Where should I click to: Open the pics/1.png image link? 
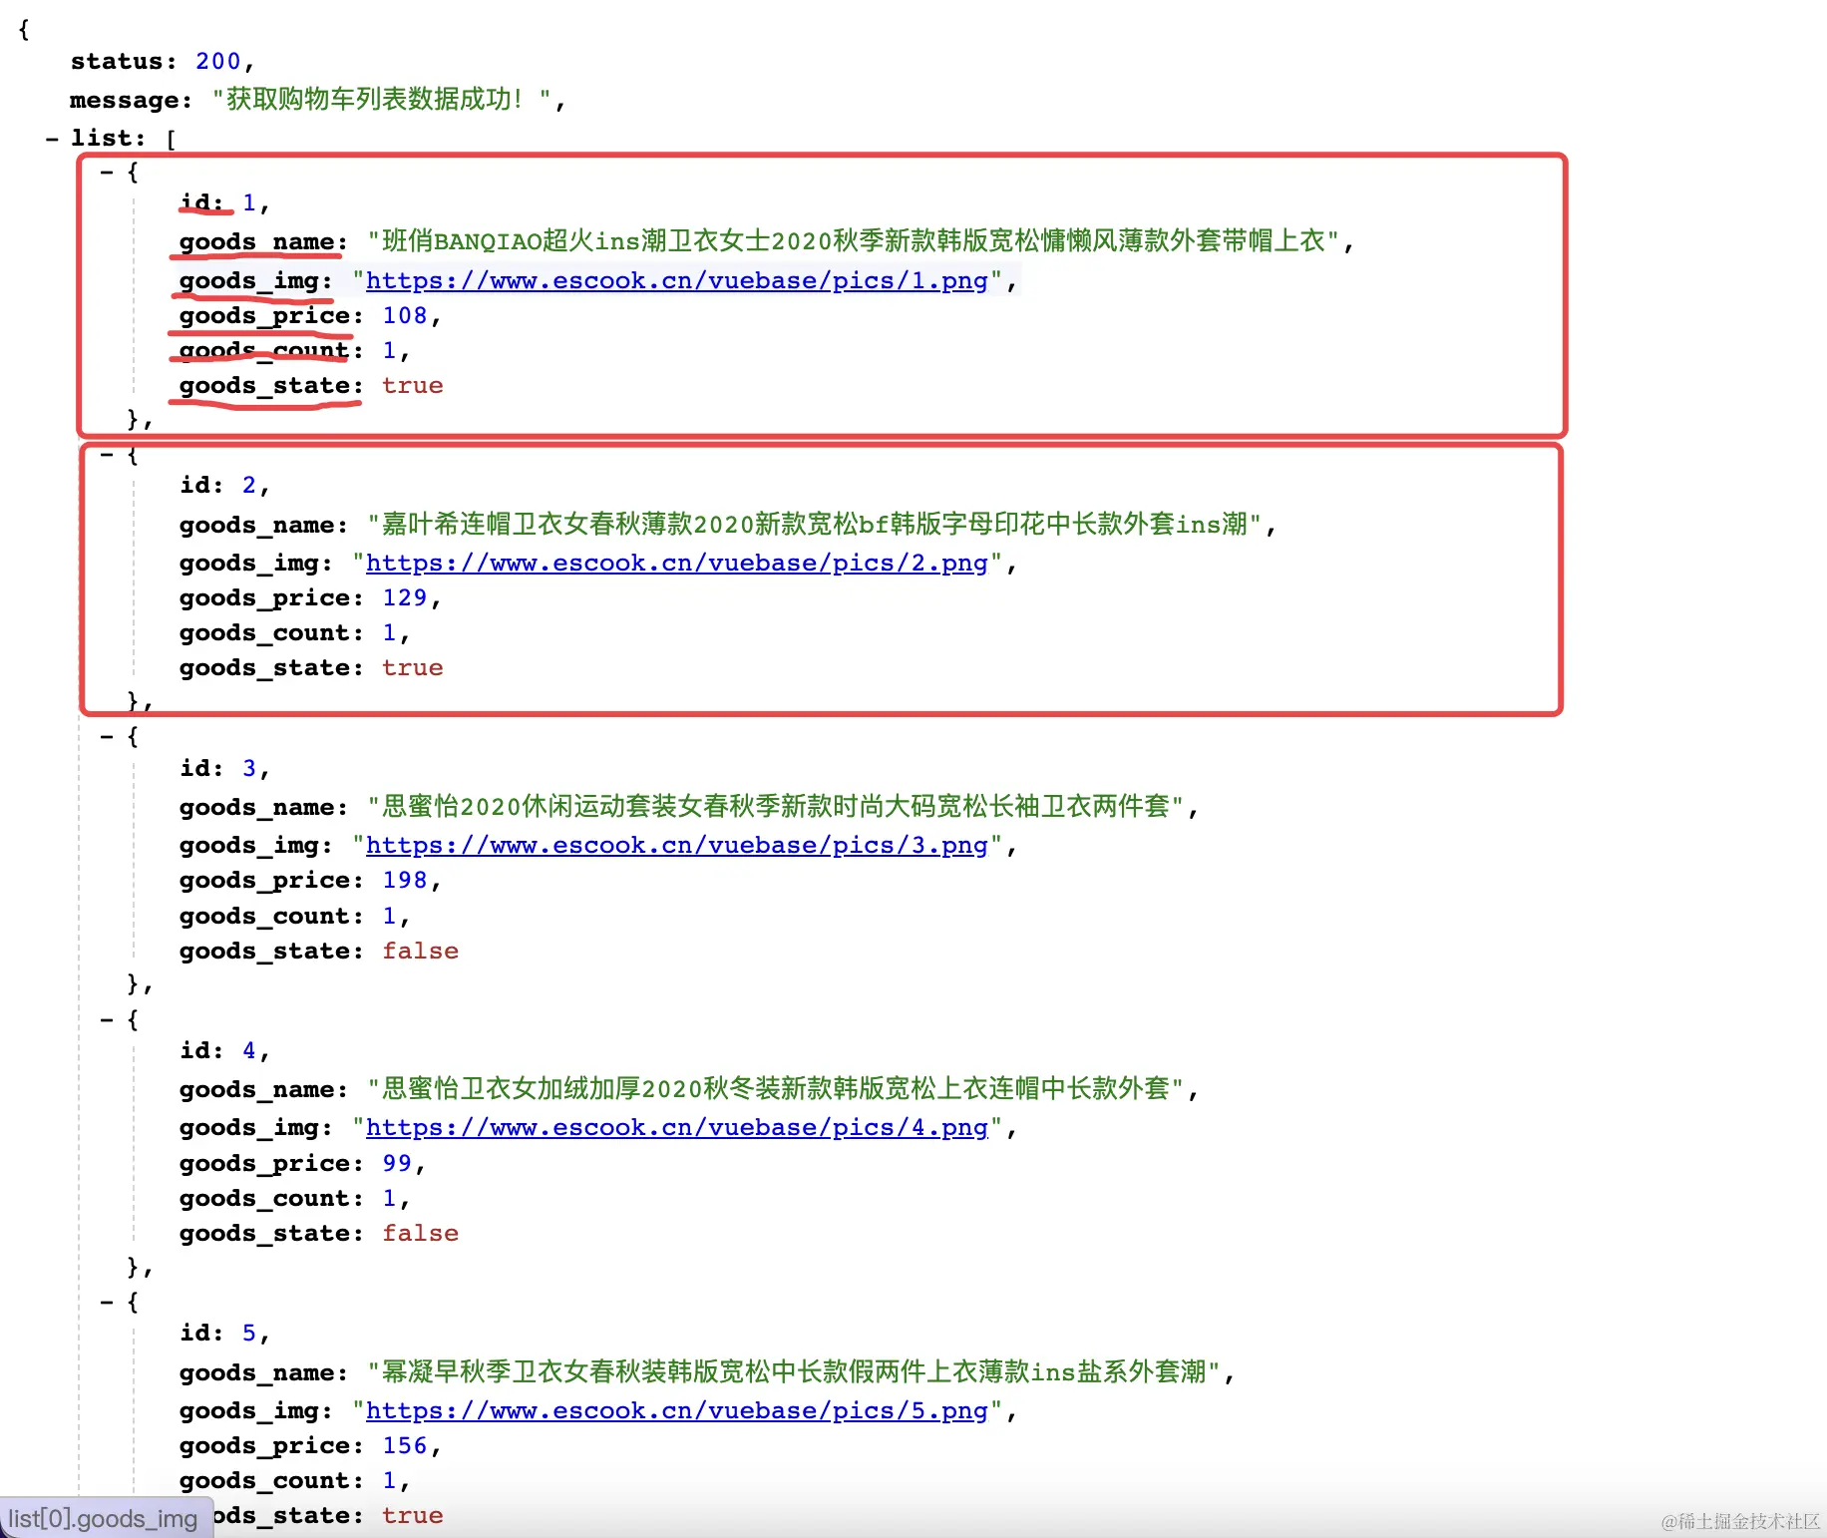[x=676, y=281]
